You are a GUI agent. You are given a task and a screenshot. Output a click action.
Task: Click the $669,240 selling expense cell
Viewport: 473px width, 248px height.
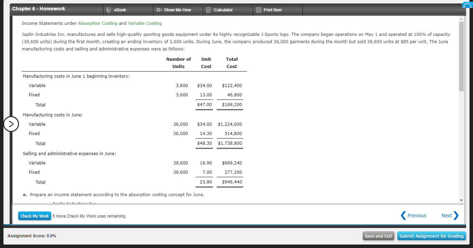(x=232, y=163)
